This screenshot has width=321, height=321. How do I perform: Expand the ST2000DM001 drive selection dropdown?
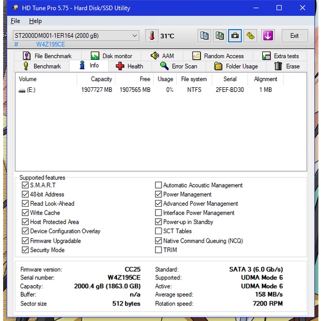[135, 36]
